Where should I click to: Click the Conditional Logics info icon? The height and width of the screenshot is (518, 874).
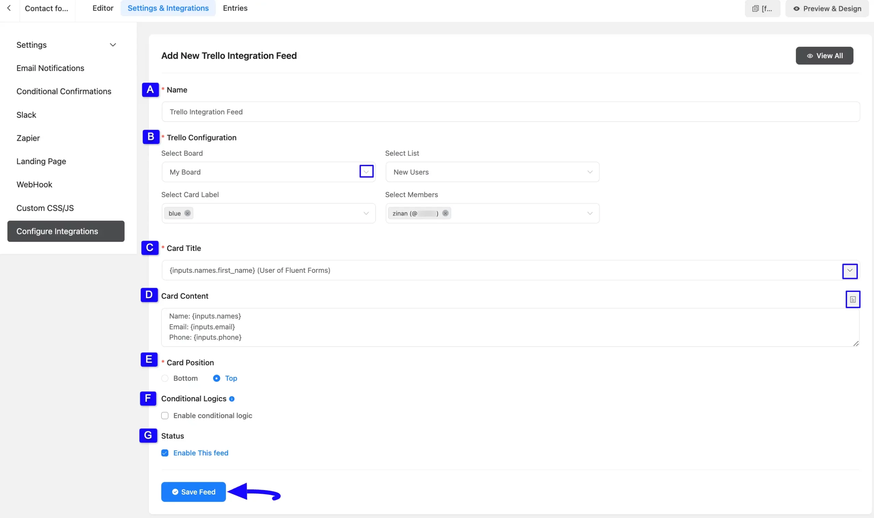232,399
